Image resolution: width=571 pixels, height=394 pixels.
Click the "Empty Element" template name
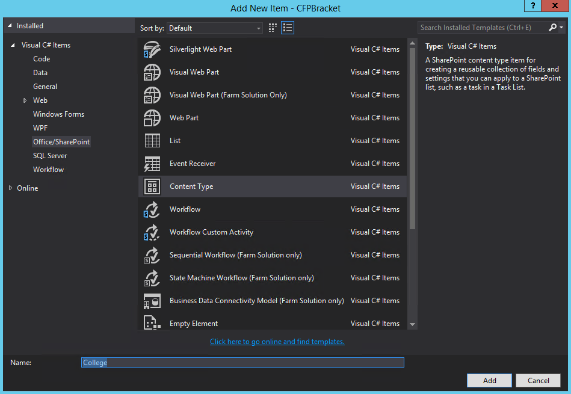pos(193,324)
